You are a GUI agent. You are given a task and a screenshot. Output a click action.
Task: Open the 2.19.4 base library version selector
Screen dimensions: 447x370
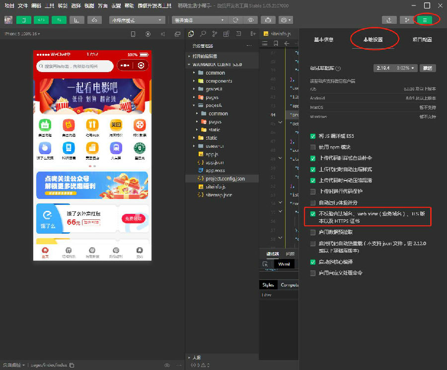tap(394, 68)
